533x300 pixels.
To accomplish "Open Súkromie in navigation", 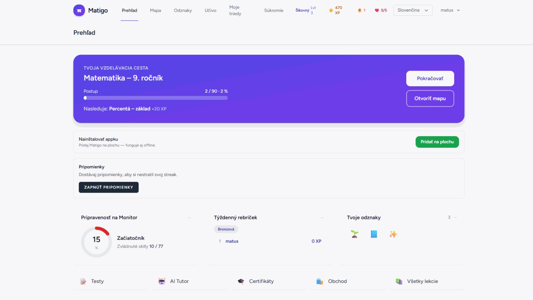I will coord(273,10).
